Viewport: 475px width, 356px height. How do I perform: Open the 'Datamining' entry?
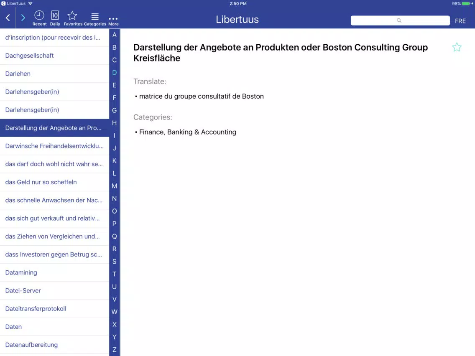click(54, 272)
